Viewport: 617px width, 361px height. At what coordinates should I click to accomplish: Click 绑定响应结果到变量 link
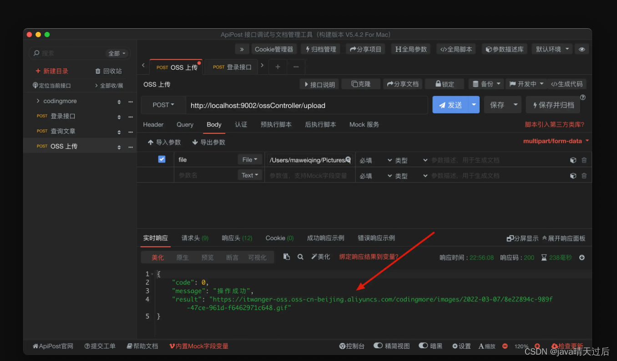click(x=369, y=257)
